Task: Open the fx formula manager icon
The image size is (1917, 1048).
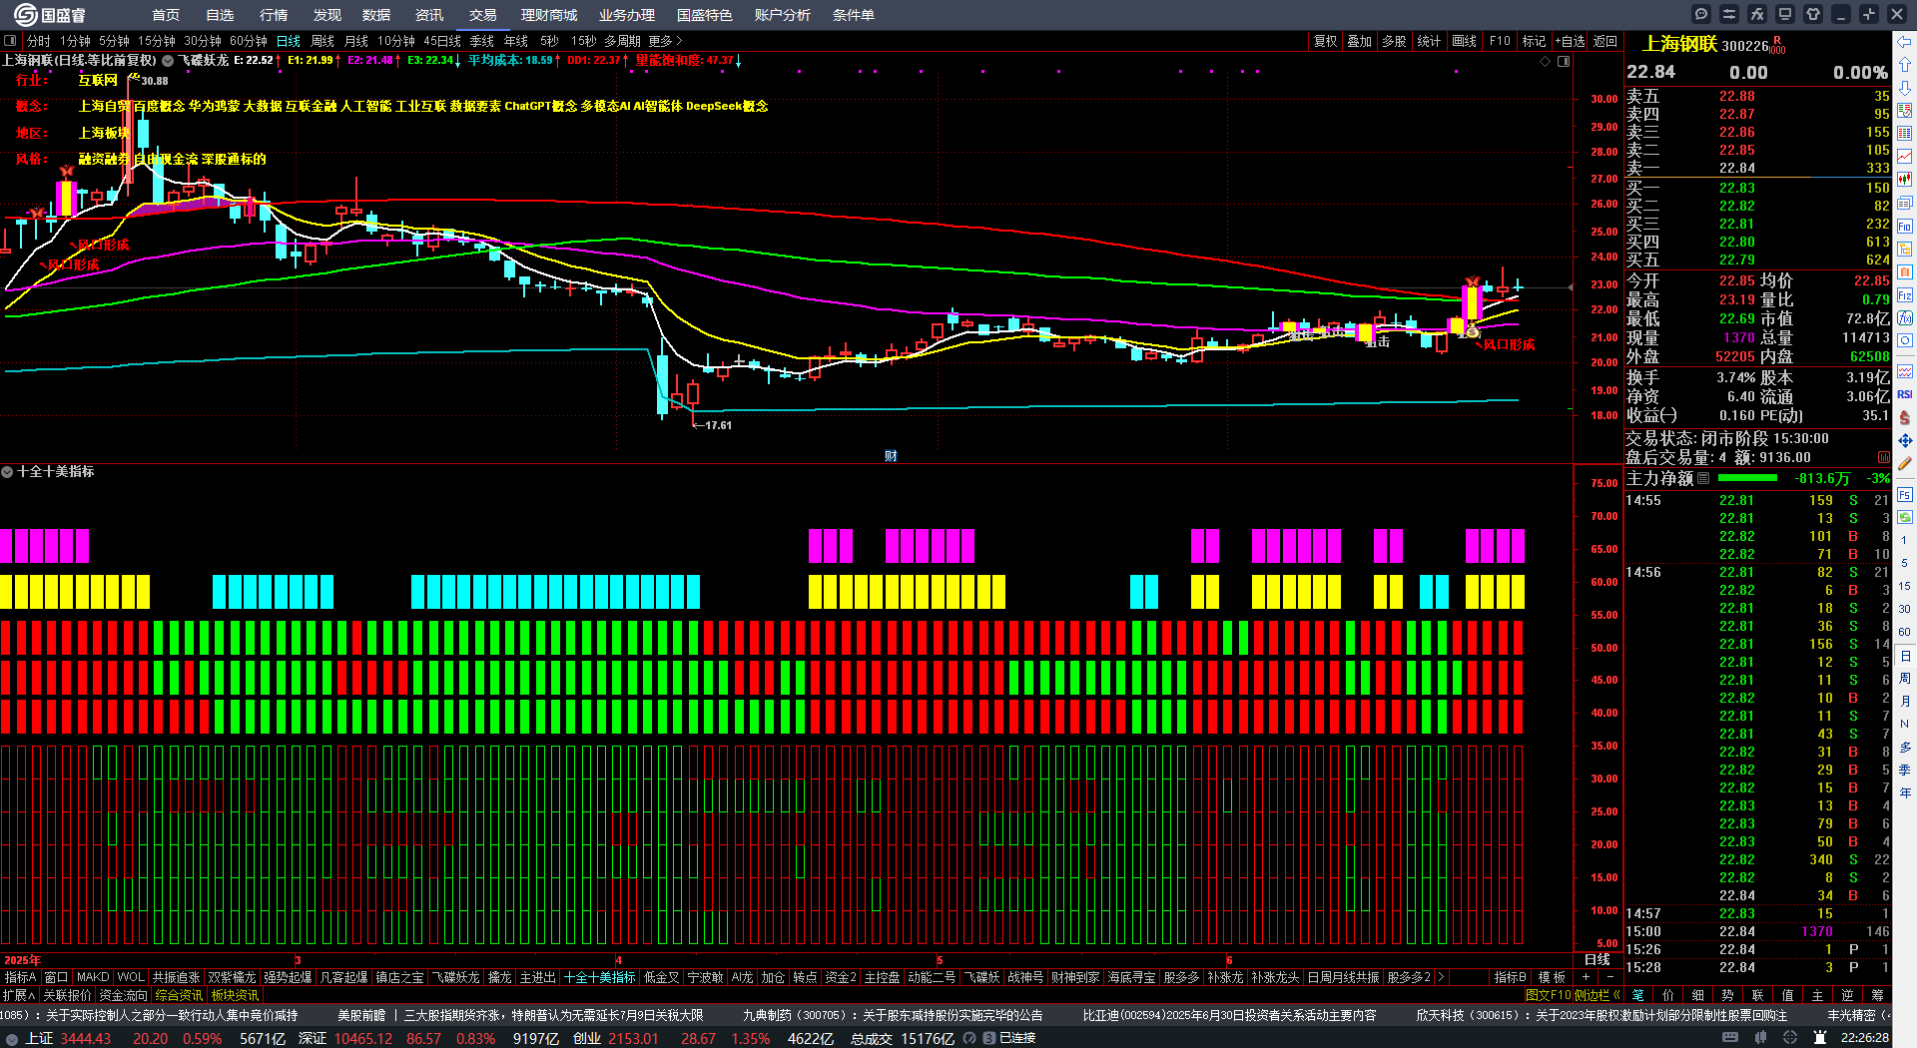Action: coord(1757,14)
